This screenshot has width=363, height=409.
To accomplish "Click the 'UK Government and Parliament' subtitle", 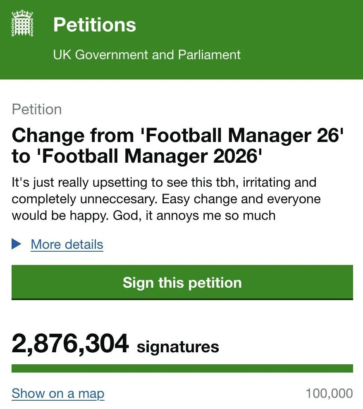I will coord(147,55).
